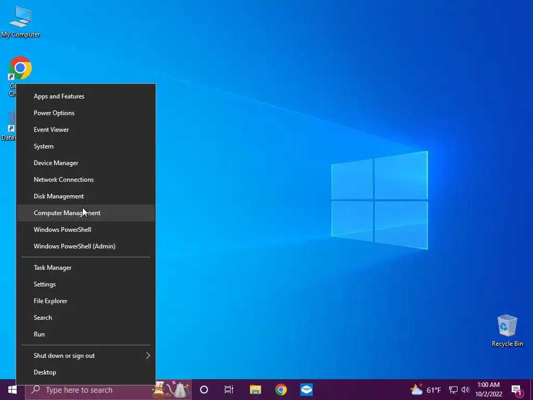Choose System in the Win+X menu

click(x=86, y=146)
